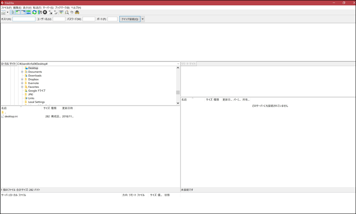Sort remote list by パーミ... column
Screen dimensions: 356x214
237,99
